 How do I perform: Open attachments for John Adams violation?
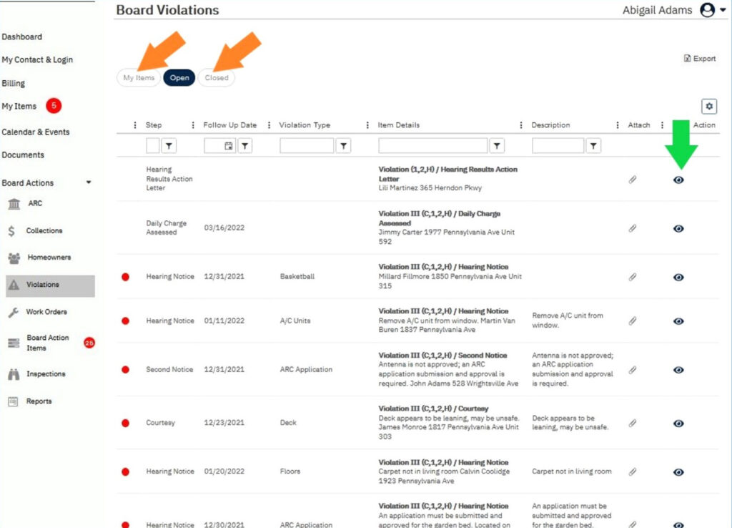[633, 370]
